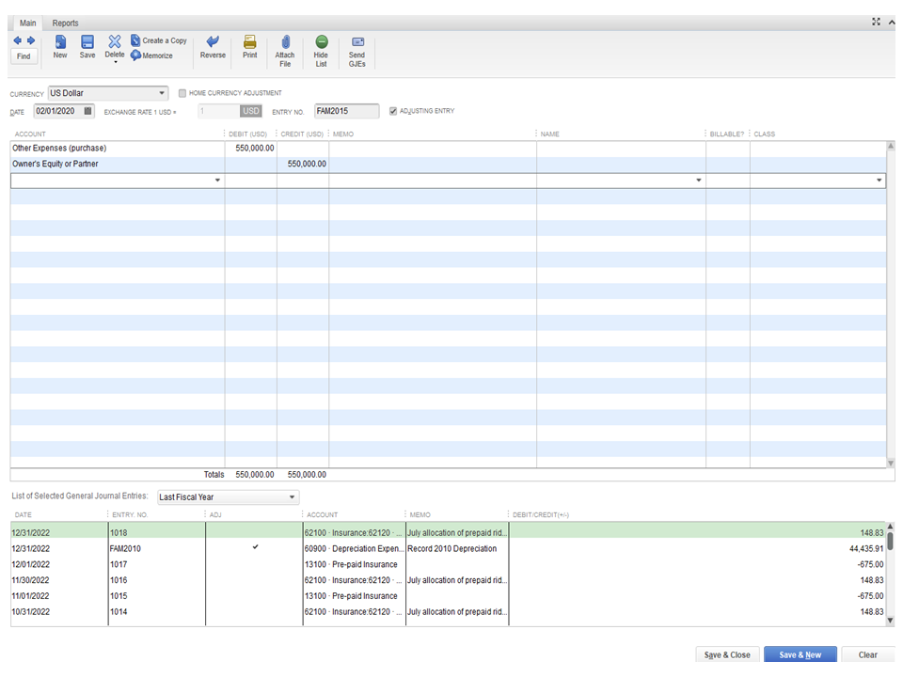Click the Save icon in toolbar
Image resolution: width=903 pixels, height=677 pixels.
[x=87, y=42]
